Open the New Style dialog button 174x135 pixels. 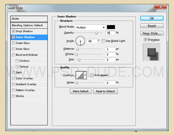tap(152, 33)
